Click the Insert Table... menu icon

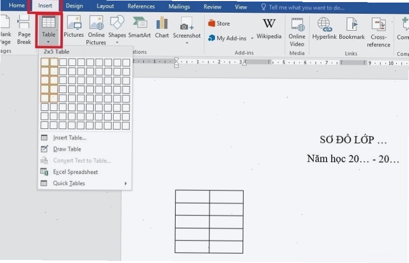coord(44,138)
